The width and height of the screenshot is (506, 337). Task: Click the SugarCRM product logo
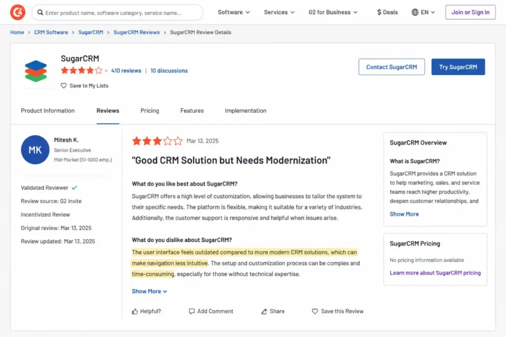tap(36, 71)
